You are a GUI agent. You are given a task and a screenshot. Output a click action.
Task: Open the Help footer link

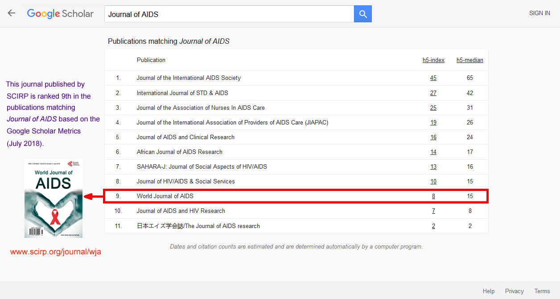click(x=489, y=291)
